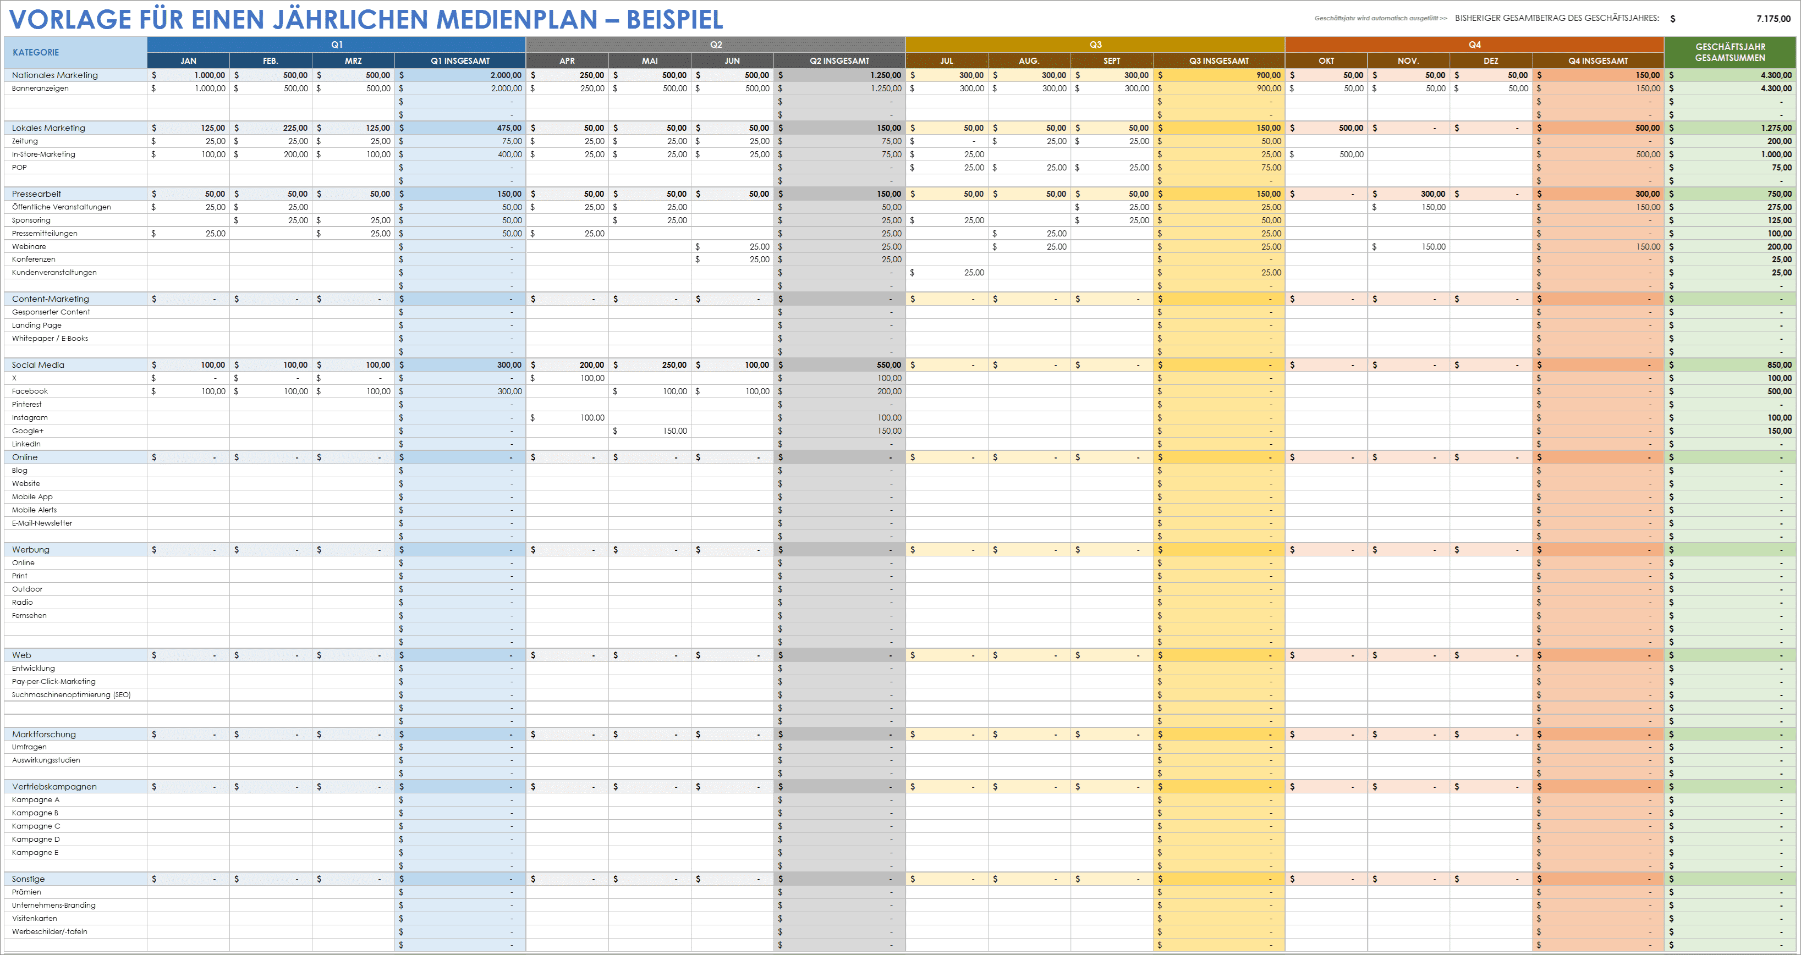1801x955 pixels.
Task: Click the DEZ month header
Action: 1491,61
